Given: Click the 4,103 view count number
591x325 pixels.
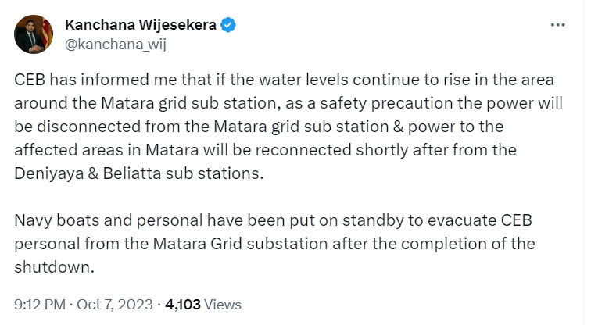Looking at the screenshot, I should 183,304.
